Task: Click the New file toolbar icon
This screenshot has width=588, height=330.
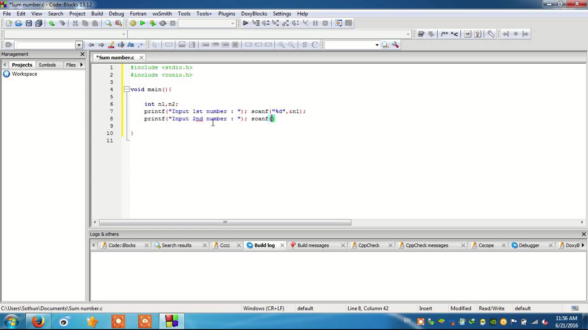Action: click(x=9, y=23)
